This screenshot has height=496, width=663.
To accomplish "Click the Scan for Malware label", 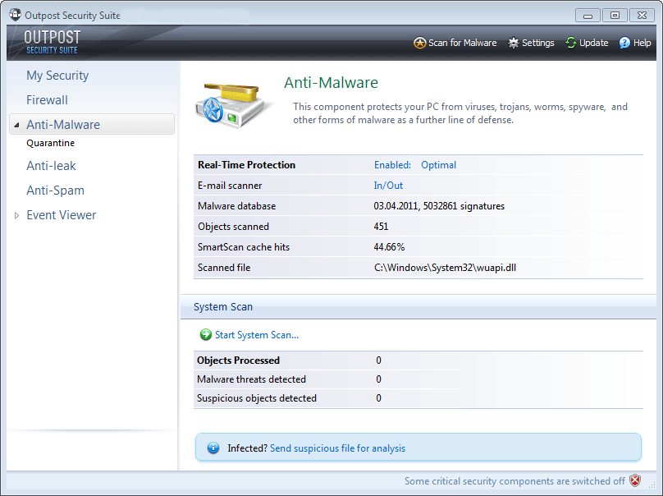I will click(x=463, y=43).
